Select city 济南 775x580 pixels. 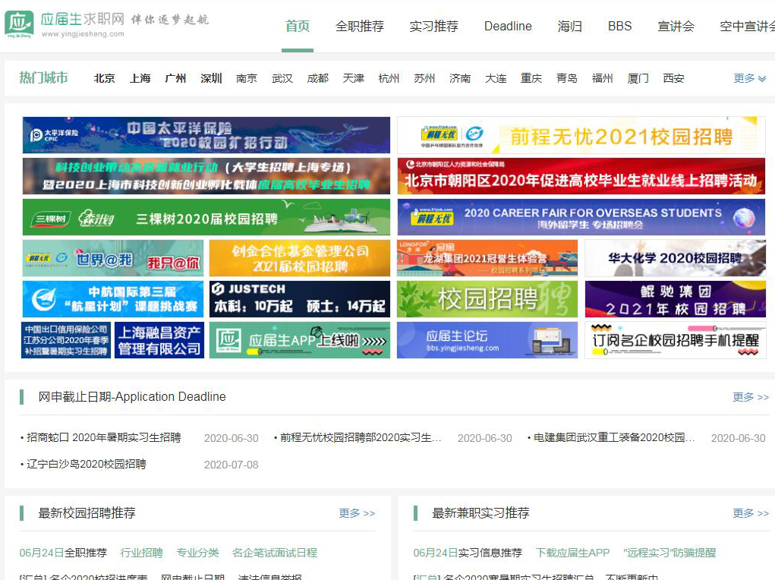coord(460,78)
